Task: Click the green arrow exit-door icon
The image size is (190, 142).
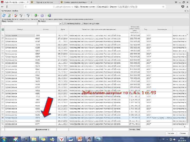Action: click(49, 16)
